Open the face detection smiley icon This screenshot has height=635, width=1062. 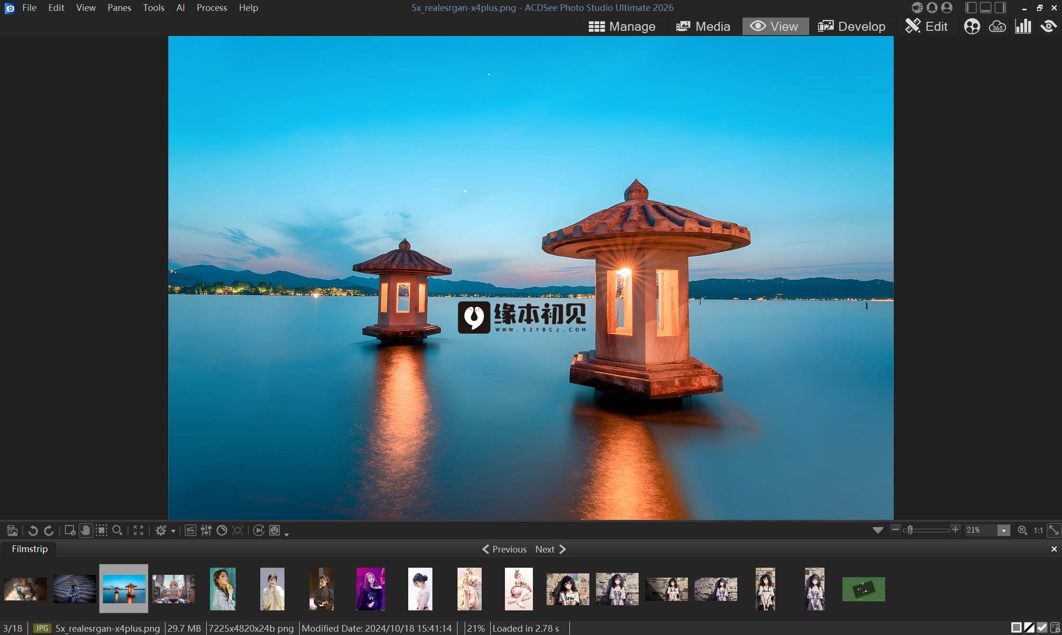coord(275,530)
